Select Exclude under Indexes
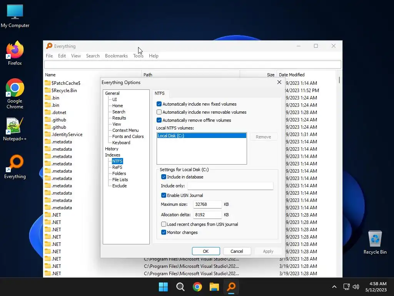394x296 pixels. [x=119, y=186]
